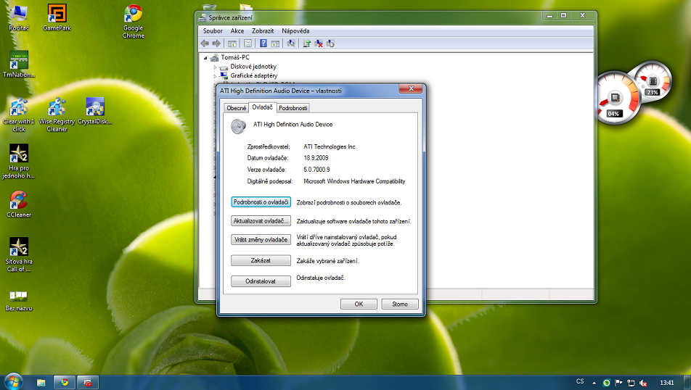Open the Akce menu

[x=237, y=31]
